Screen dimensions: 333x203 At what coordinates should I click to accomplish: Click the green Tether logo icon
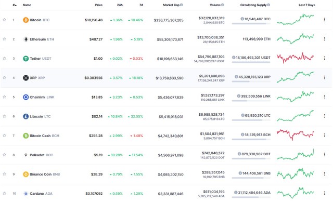coord(25,59)
